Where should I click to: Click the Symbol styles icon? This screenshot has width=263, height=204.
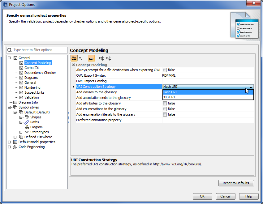[15, 107]
